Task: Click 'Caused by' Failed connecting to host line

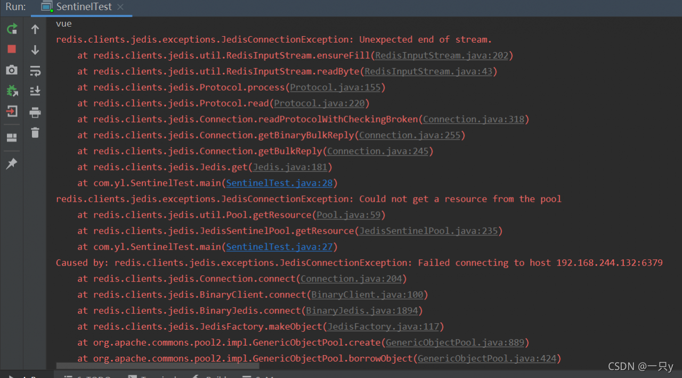Action: [x=359, y=263]
